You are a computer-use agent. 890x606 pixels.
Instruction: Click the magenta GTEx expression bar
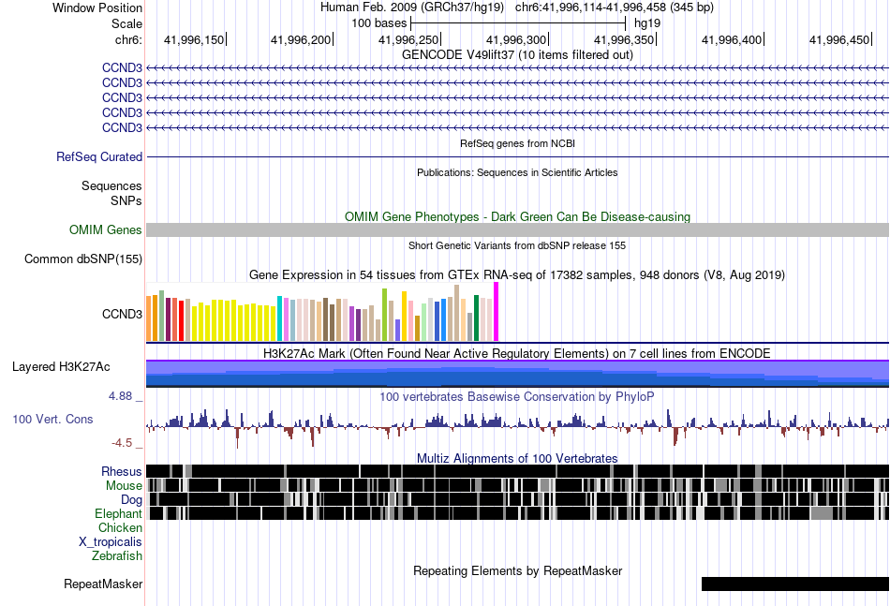497,312
